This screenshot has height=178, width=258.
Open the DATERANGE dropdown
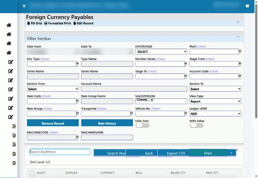tap(161, 52)
